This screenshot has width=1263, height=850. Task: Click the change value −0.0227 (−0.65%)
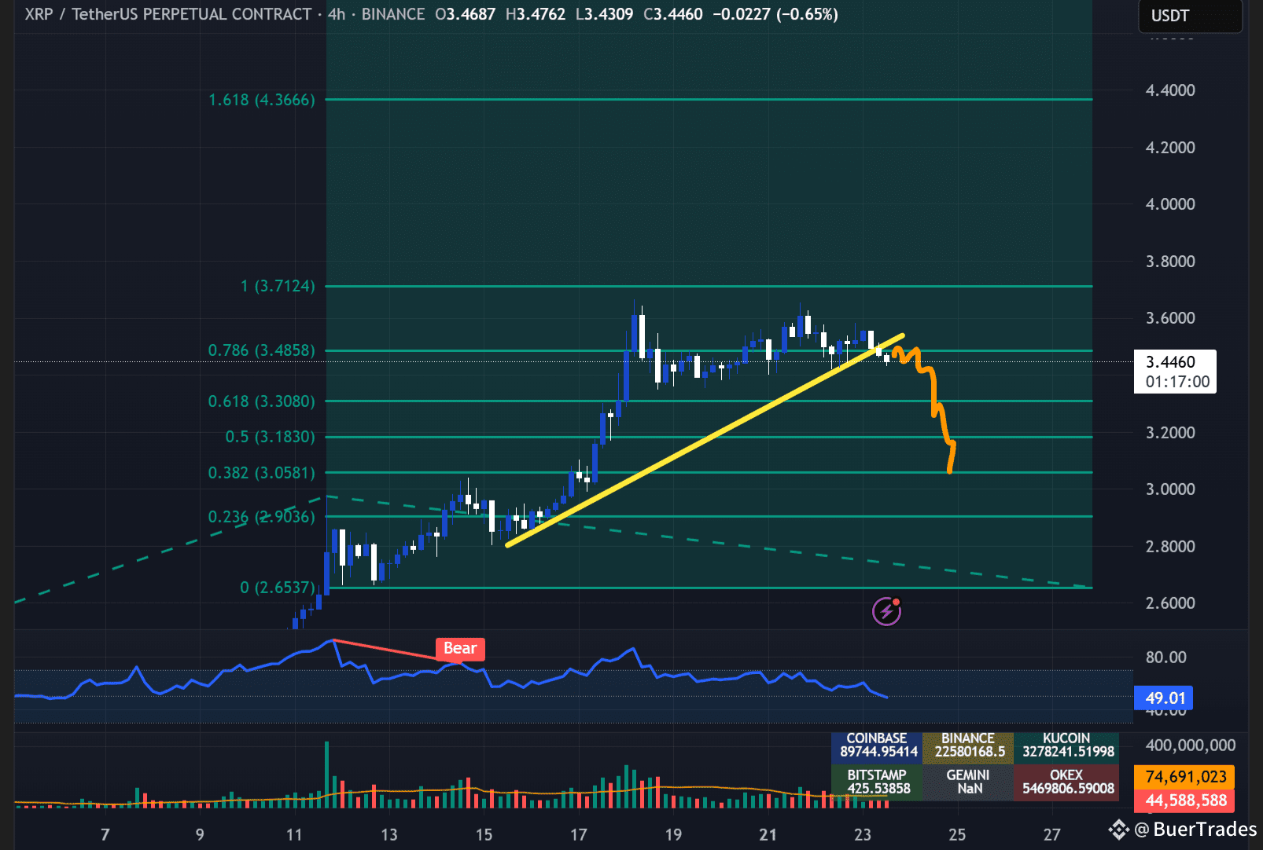(775, 14)
